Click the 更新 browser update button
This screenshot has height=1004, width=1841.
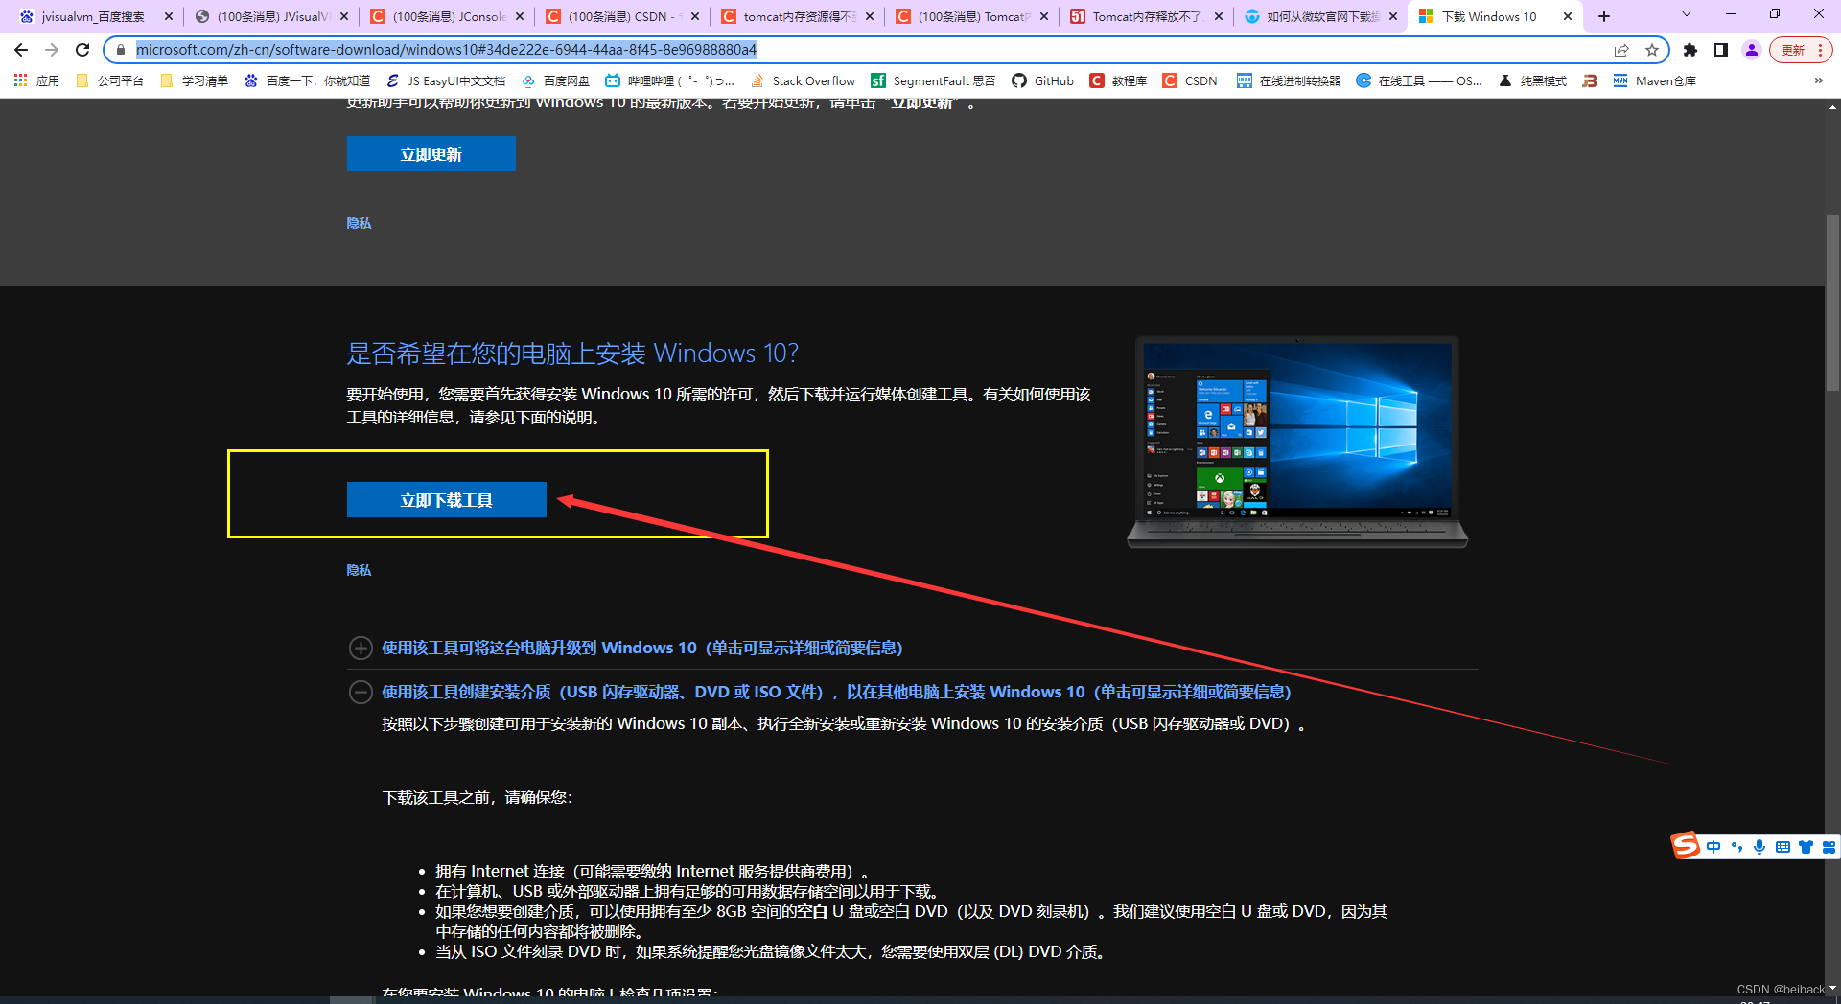(x=1793, y=50)
